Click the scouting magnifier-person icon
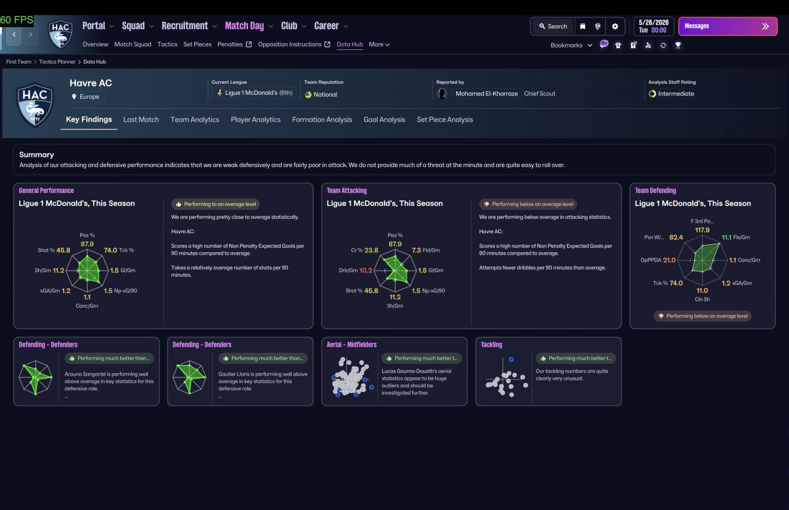The image size is (789, 510). click(x=648, y=45)
